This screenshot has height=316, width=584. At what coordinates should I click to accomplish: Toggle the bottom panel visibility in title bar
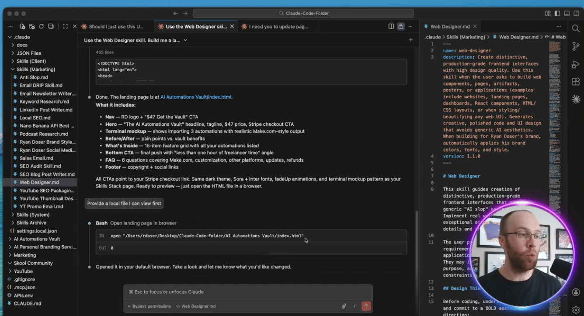point(567,14)
